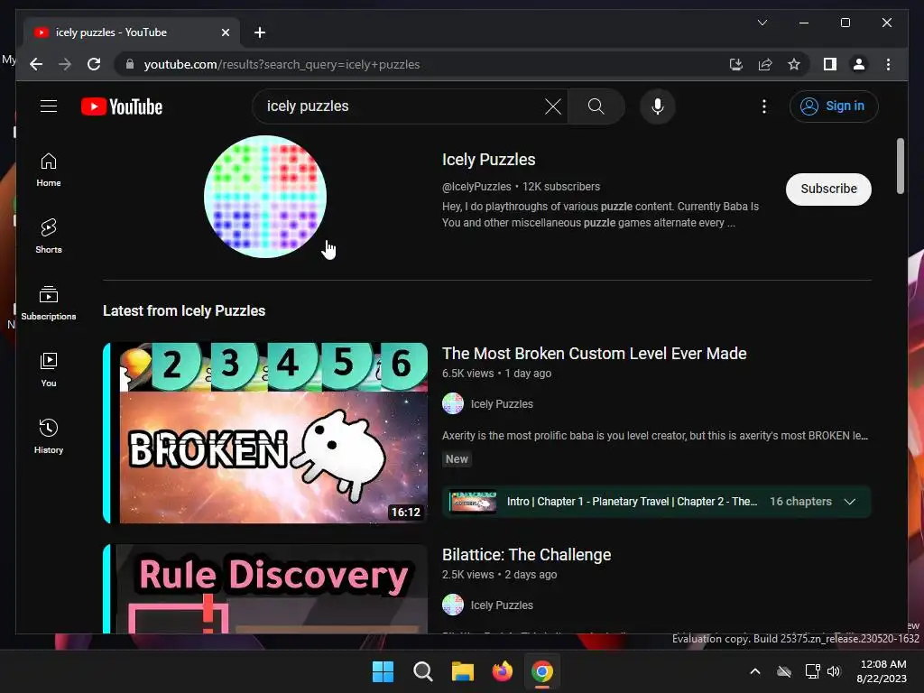924x693 pixels.
Task: Open the network status tray icon
Action: pos(813,671)
